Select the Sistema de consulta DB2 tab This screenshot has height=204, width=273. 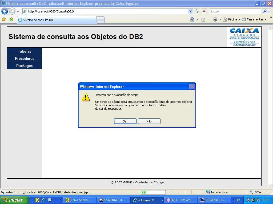point(57,20)
